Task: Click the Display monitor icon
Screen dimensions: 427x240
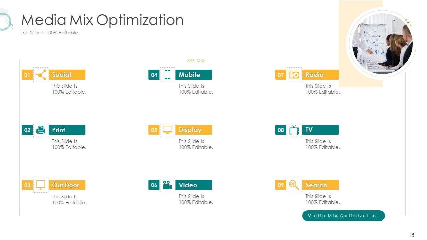Action: [x=167, y=130]
